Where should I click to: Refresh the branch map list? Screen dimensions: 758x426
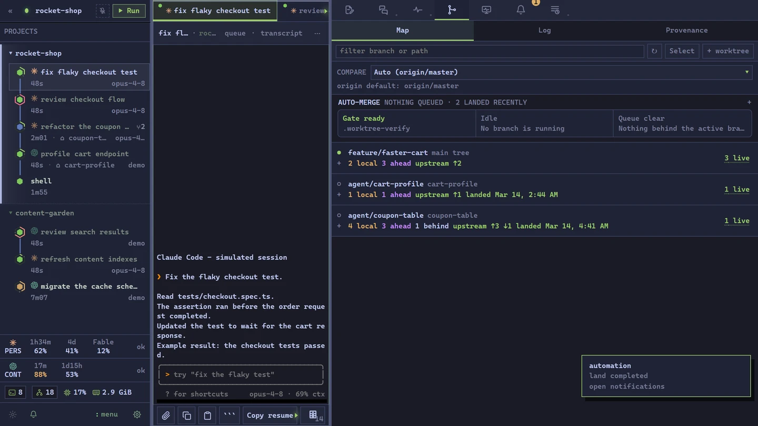(654, 51)
